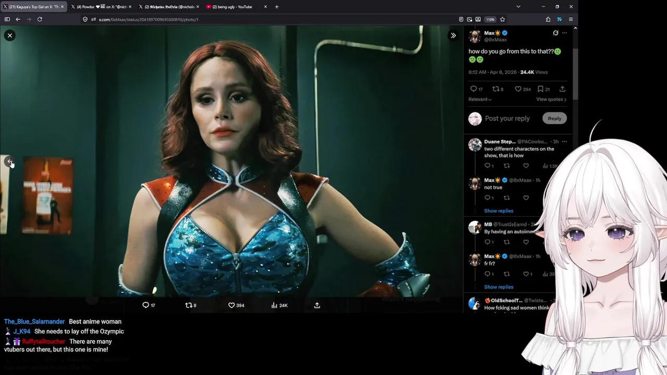Go back with browser back arrow

[18, 19]
